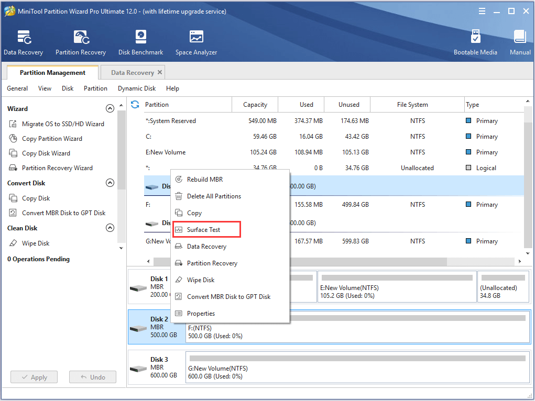Collapse the Clean Disk section
Image resolution: width=535 pixels, height=401 pixels.
(110, 228)
